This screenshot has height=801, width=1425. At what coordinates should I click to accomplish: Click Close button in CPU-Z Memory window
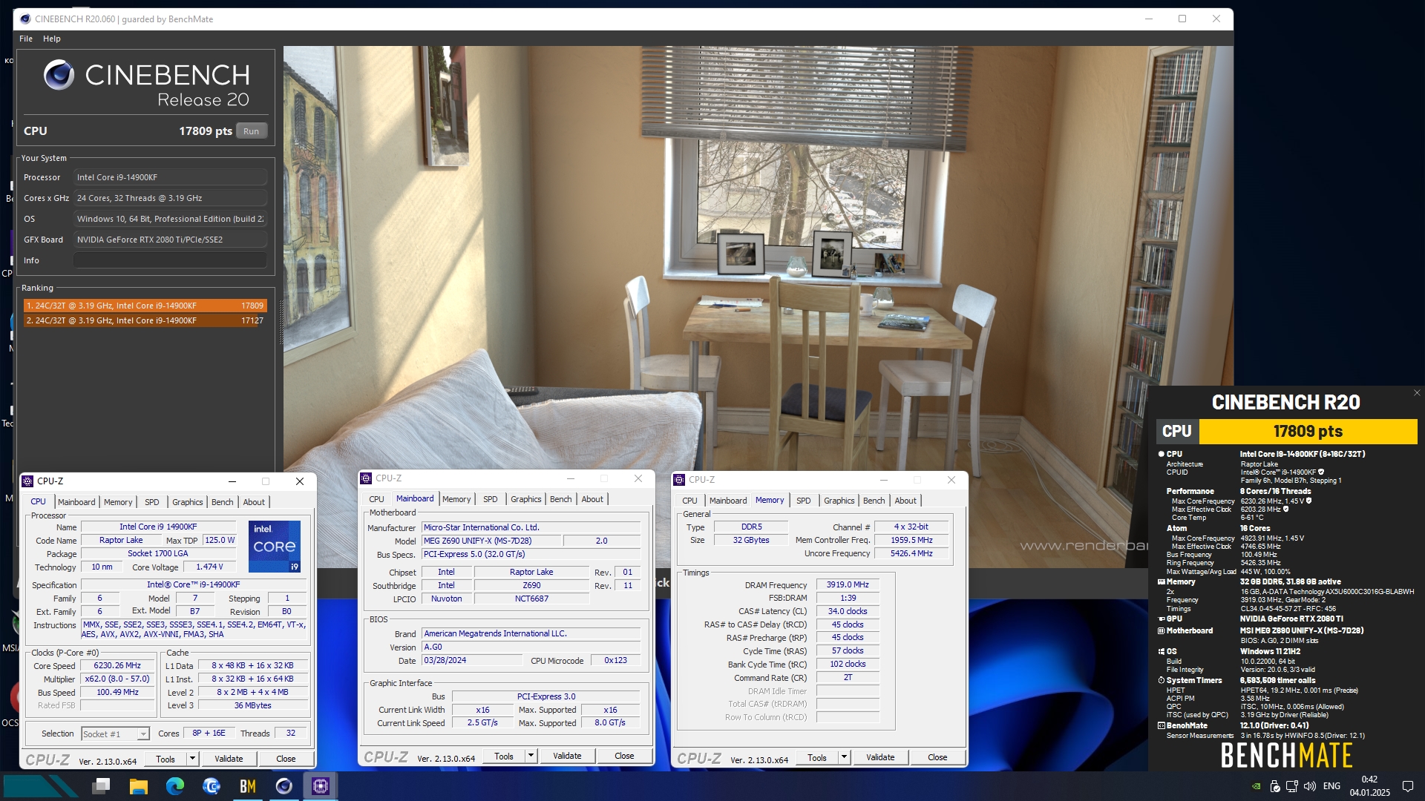pos(937,757)
